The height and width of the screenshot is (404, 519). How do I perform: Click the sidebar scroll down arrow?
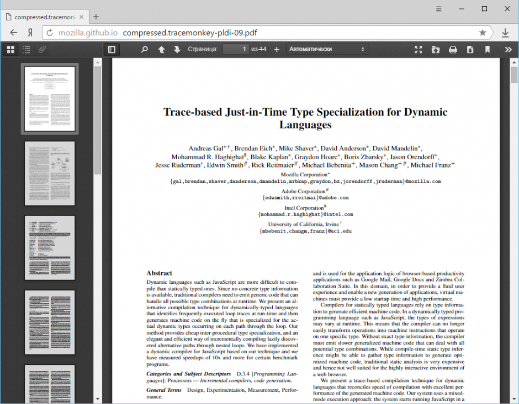pyautogui.click(x=97, y=398)
